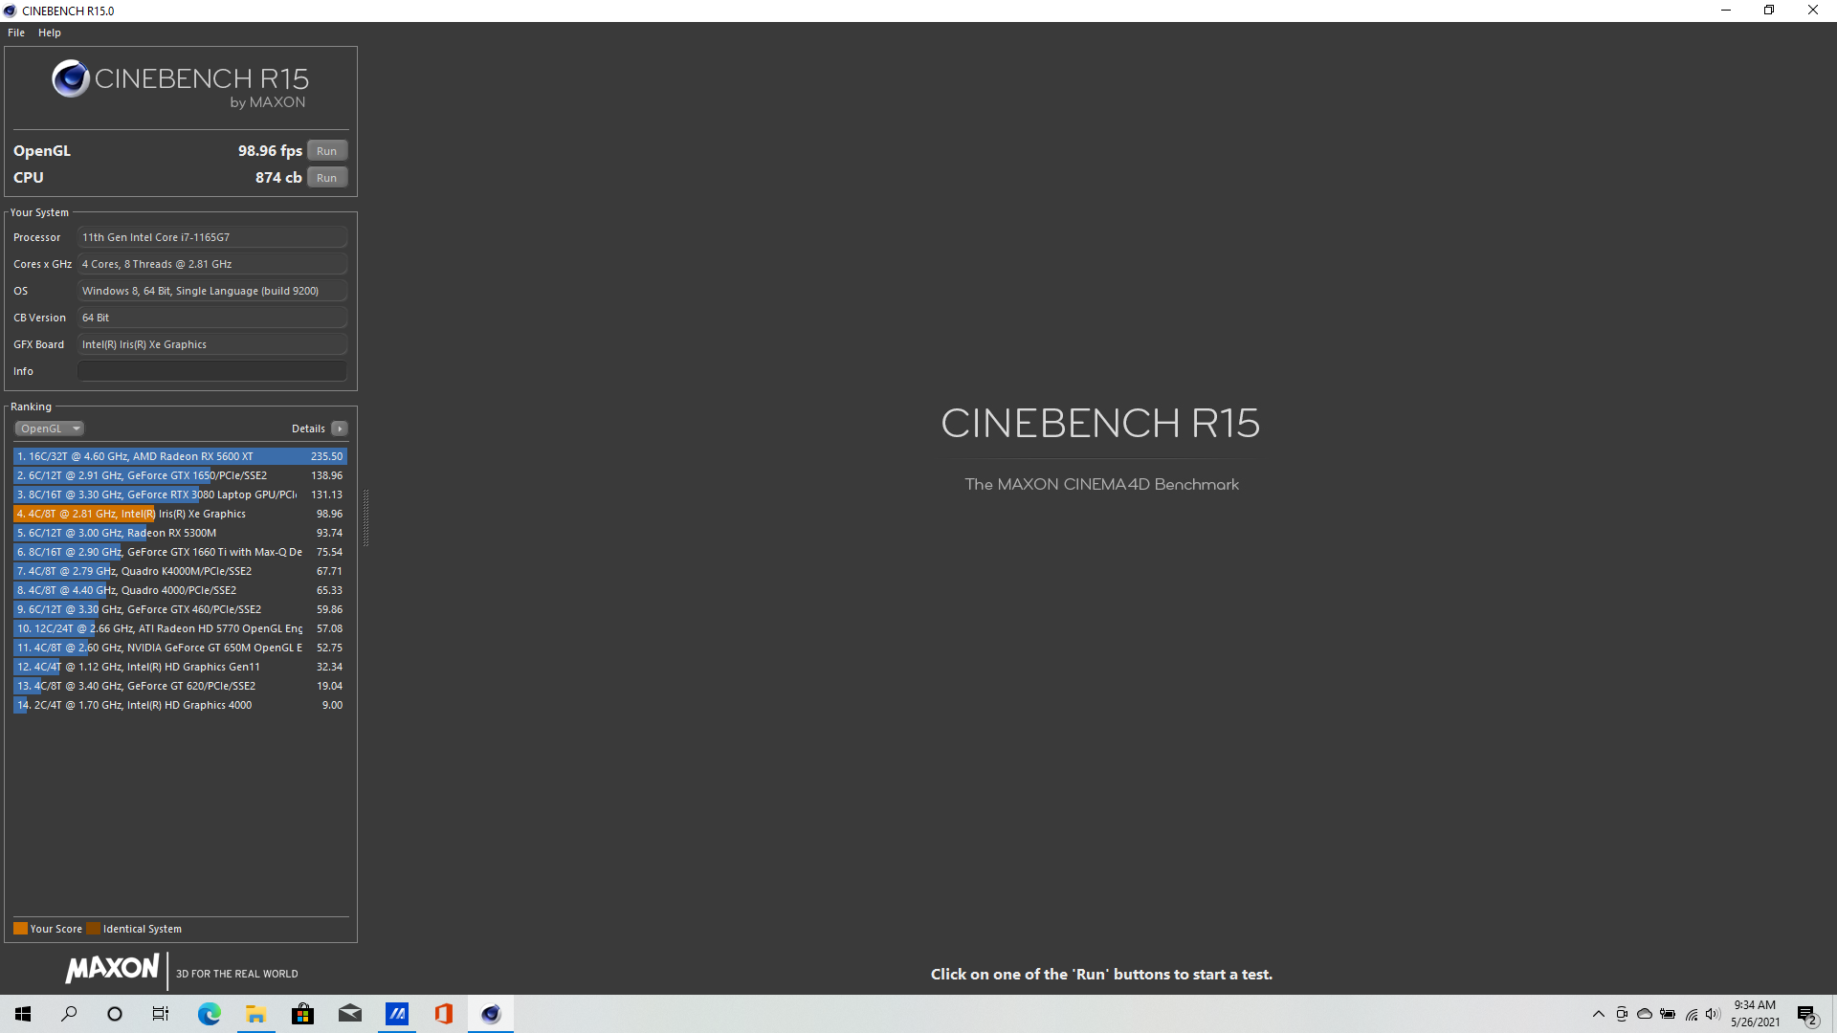Image resolution: width=1837 pixels, height=1033 pixels.
Task: Select ranking row ATI Radeon HD 5770
Action: pos(180,628)
